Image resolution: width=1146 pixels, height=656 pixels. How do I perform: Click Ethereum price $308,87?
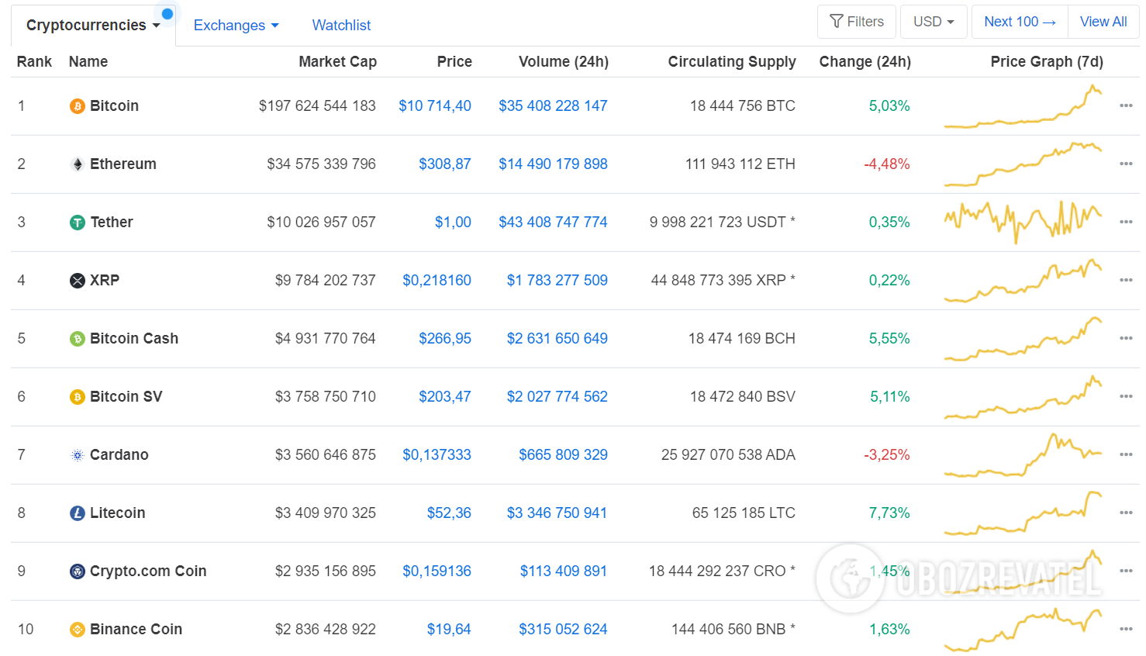(445, 164)
